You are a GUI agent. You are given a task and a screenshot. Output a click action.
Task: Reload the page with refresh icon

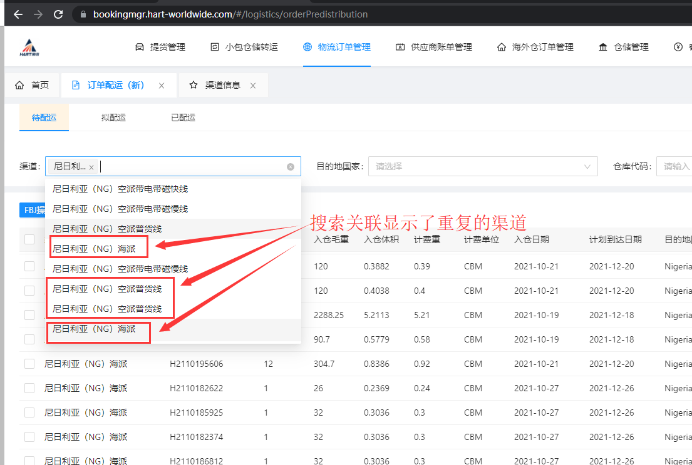(58, 14)
